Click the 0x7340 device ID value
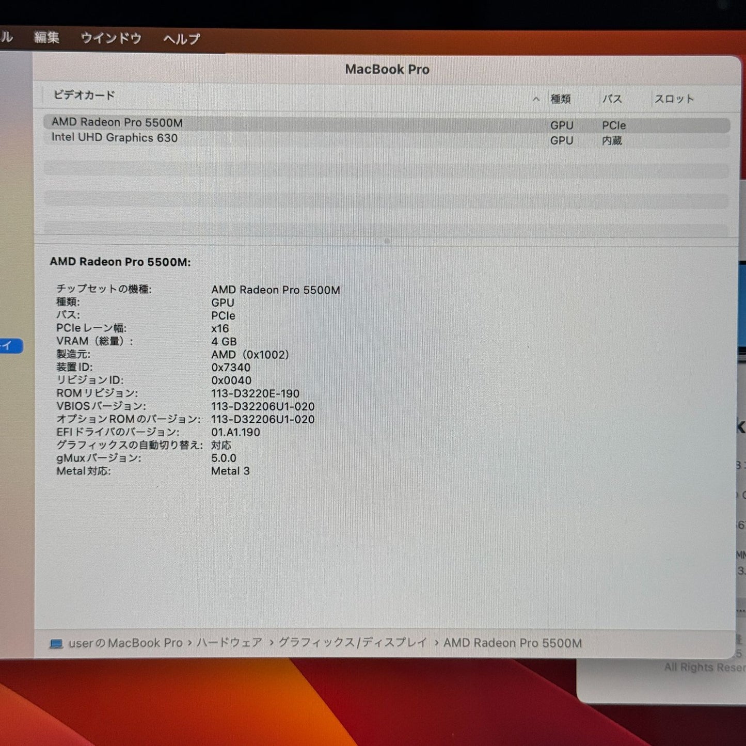The height and width of the screenshot is (746, 746). tap(231, 367)
